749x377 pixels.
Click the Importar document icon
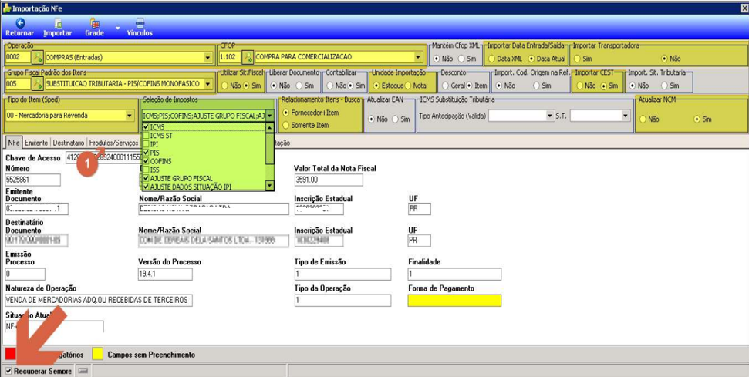[58, 22]
